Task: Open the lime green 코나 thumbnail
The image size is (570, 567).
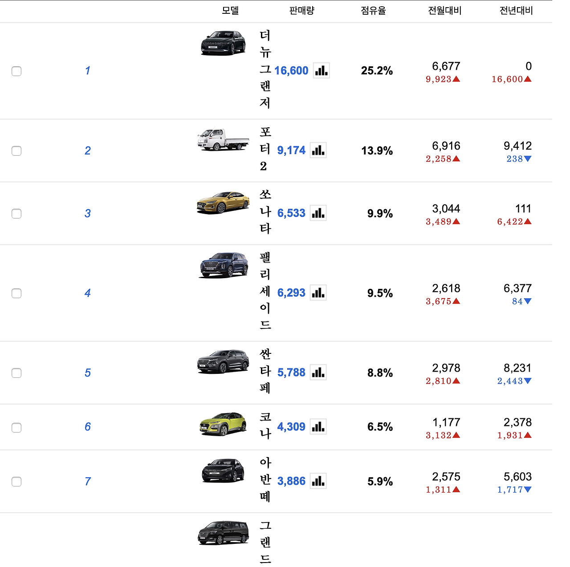Action: (223, 424)
